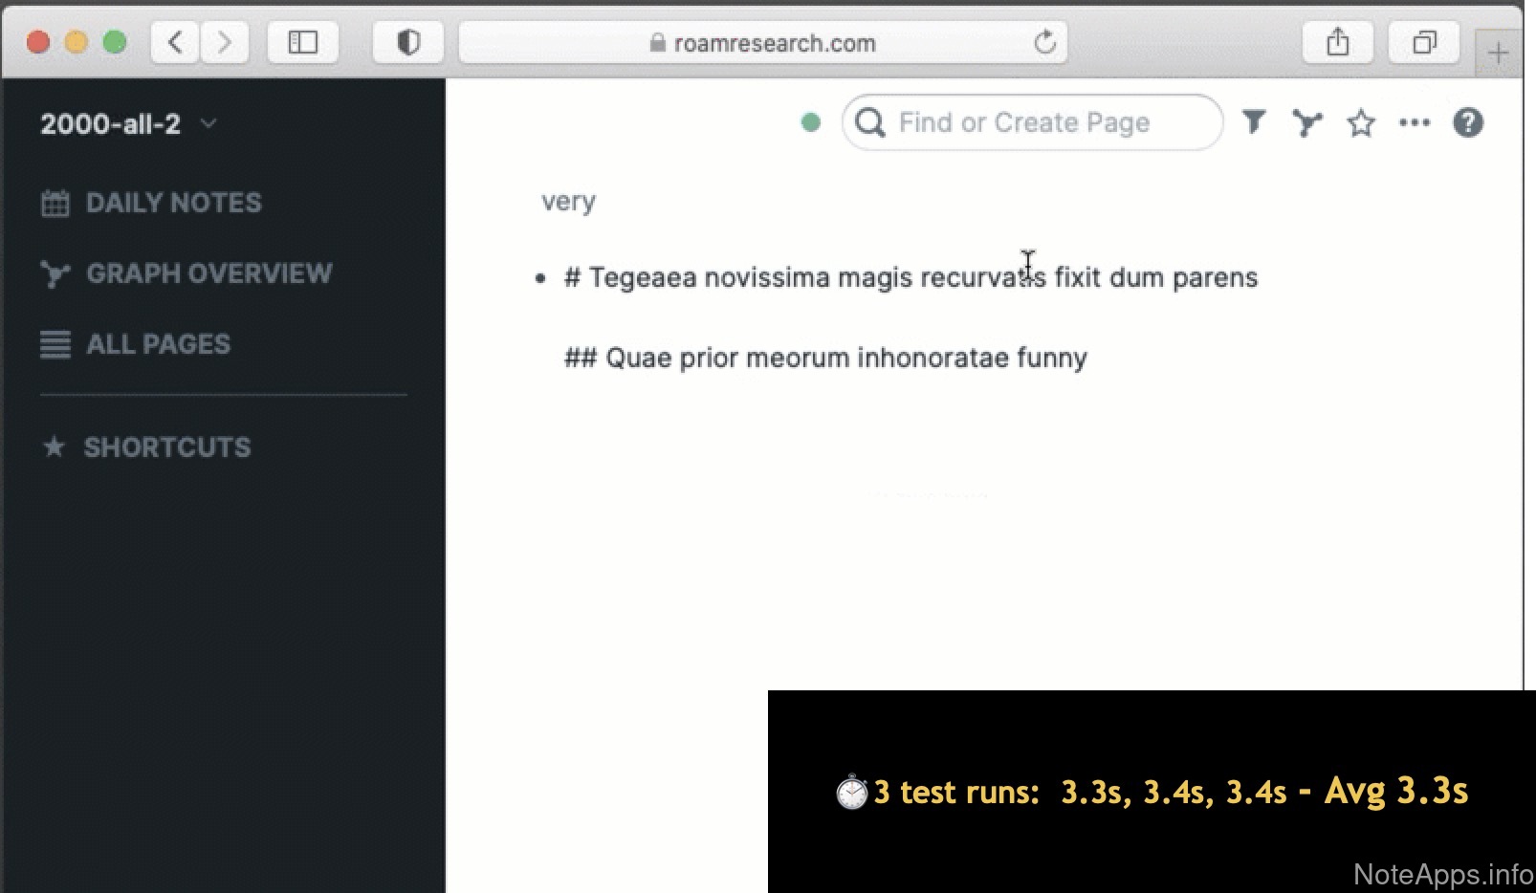Star this page as a shortcut
This screenshot has height=893, width=1536.
pyautogui.click(x=1360, y=123)
